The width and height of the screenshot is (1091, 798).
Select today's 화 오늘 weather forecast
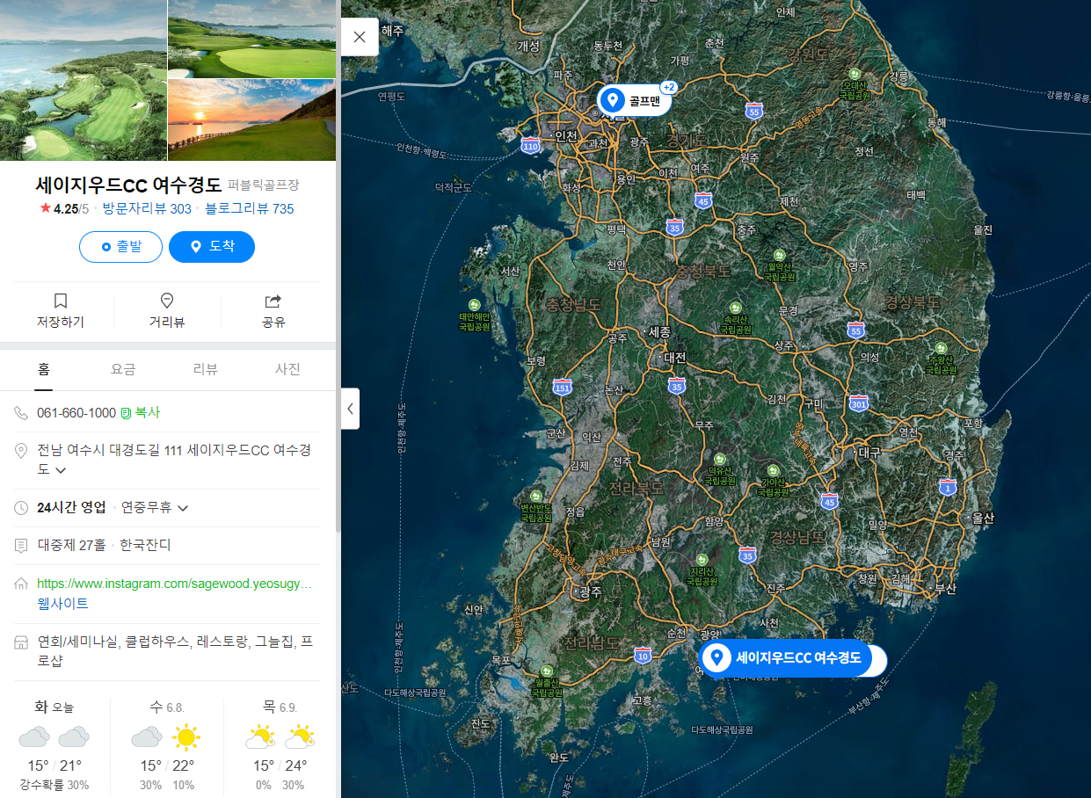coord(55,745)
